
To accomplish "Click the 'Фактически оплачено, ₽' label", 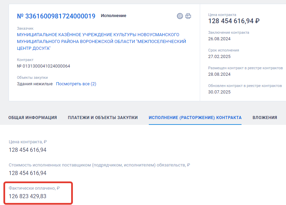I will (34, 188).
